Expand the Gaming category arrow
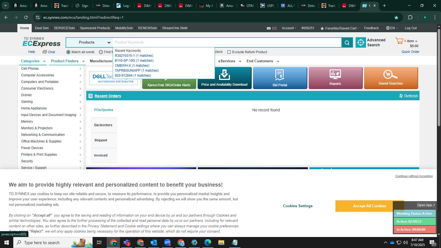The height and width of the screenshot is (248, 441). (80, 102)
